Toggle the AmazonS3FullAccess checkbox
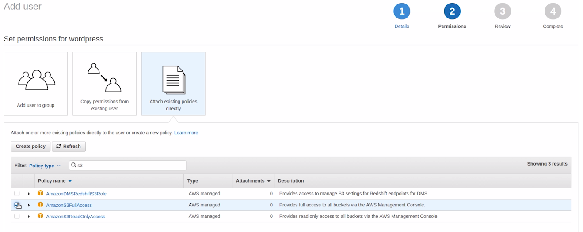 pos(17,205)
